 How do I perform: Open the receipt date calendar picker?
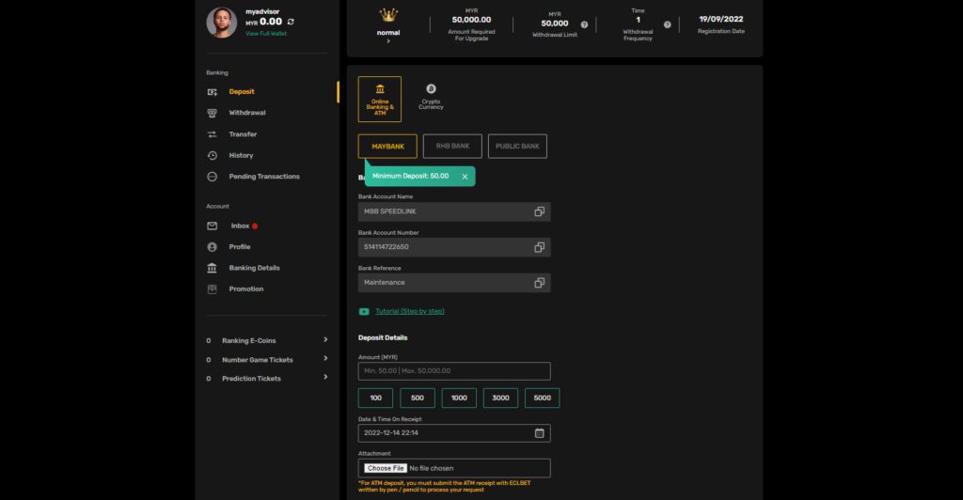pyautogui.click(x=539, y=433)
